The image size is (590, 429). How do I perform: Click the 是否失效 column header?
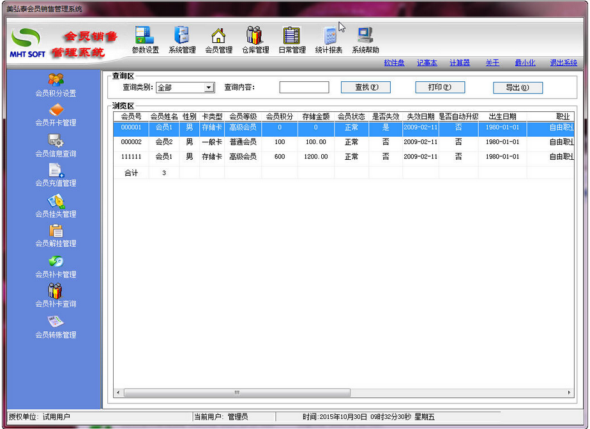(386, 116)
